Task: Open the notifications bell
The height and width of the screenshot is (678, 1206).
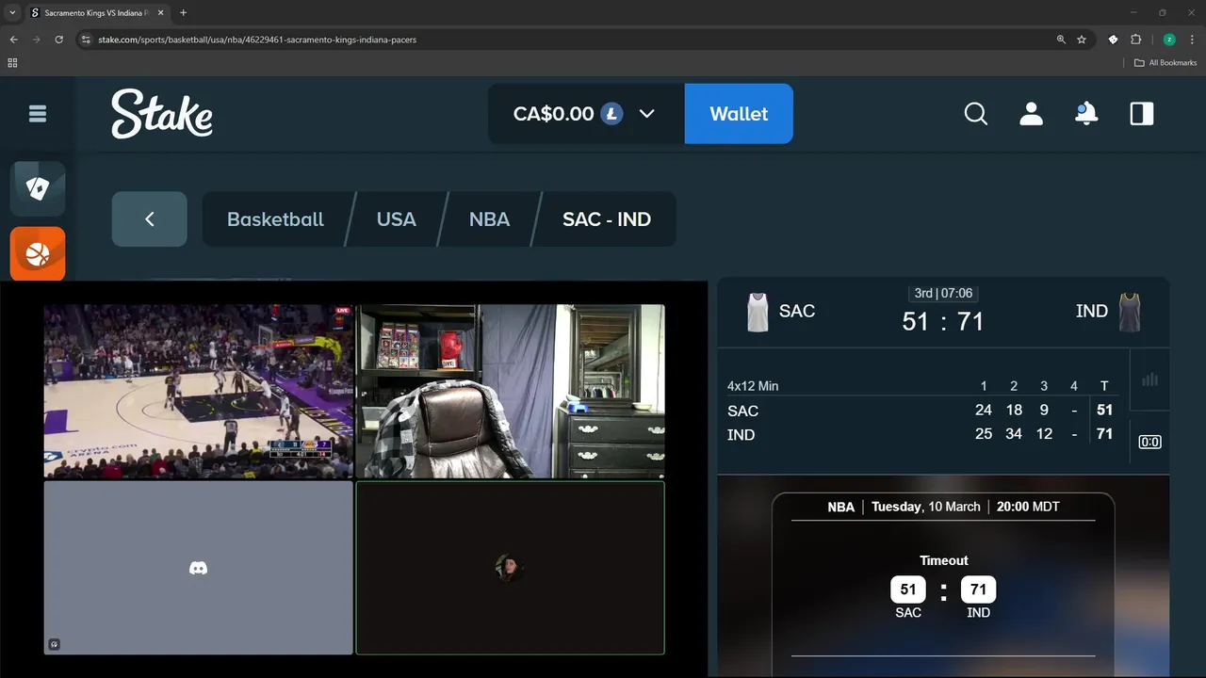Action: pyautogui.click(x=1086, y=114)
